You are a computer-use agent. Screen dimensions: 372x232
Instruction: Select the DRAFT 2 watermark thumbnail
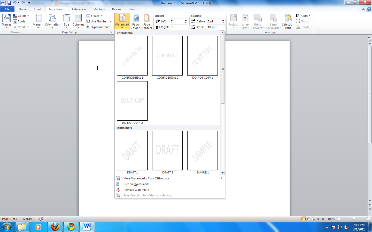(x=167, y=151)
